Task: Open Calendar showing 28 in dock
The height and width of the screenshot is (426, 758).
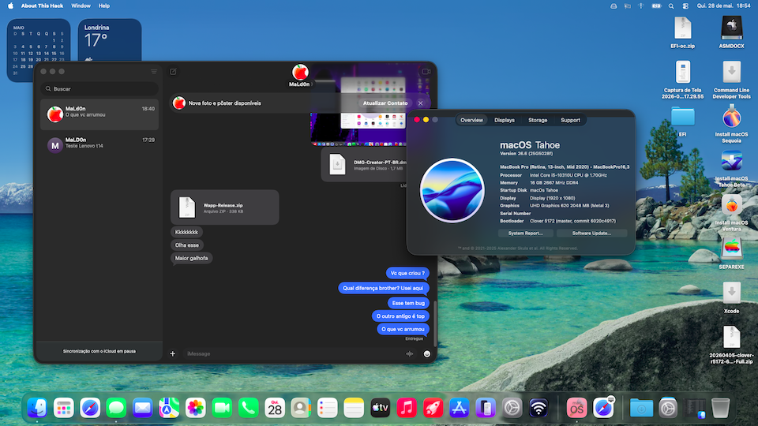Action: point(275,408)
